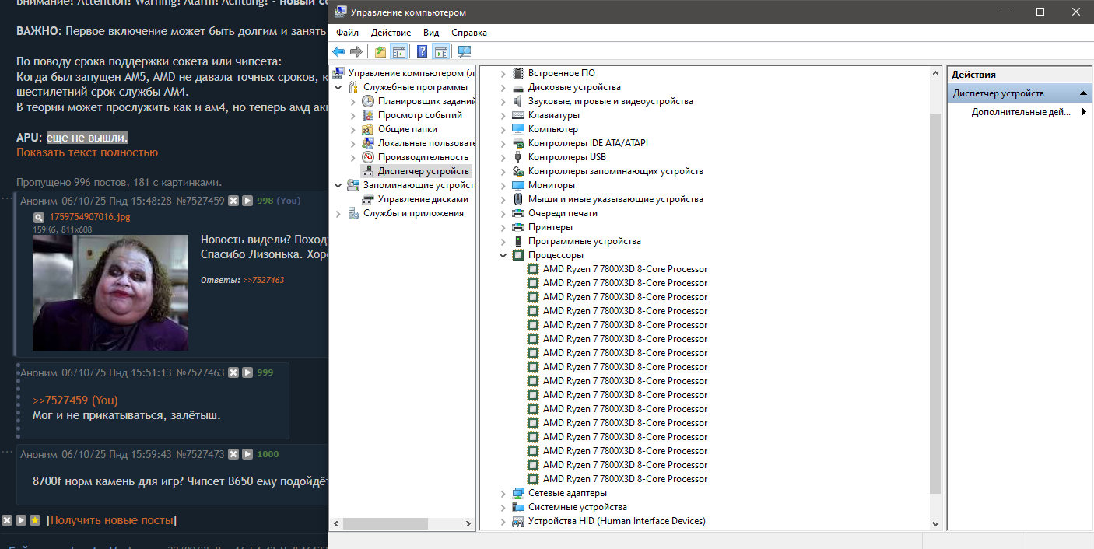
Task: Click the Принтеры printer icon
Action: pos(518,227)
